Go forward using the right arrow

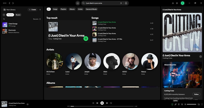tap(13, 3)
